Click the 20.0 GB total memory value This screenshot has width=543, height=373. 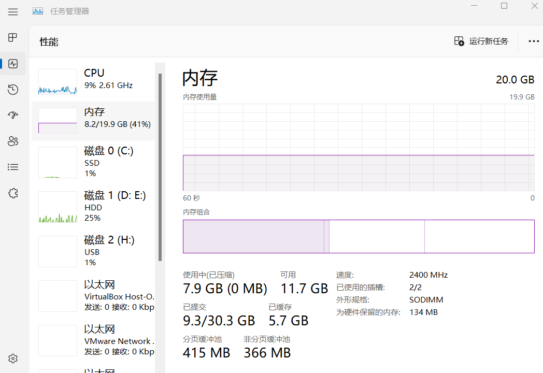(515, 80)
